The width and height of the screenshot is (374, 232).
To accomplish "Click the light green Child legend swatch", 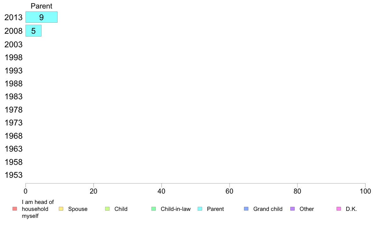I will tap(107, 209).
